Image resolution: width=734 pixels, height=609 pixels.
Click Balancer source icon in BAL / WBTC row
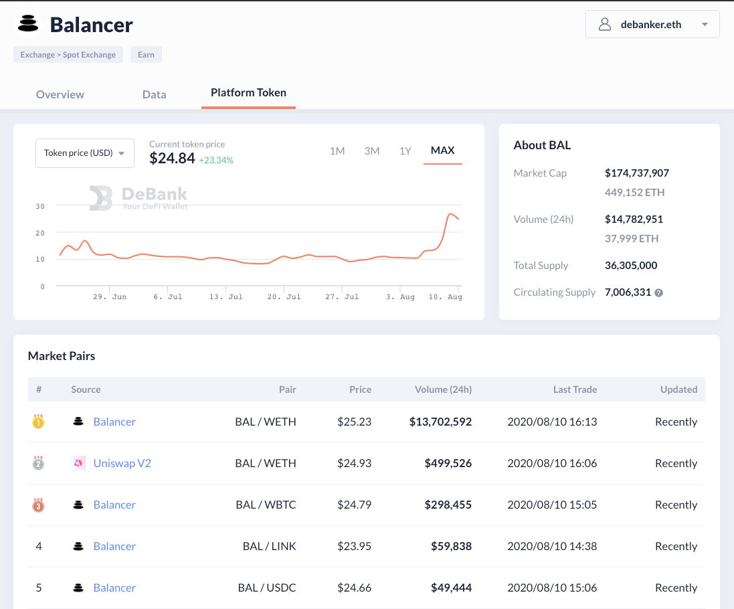point(78,505)
